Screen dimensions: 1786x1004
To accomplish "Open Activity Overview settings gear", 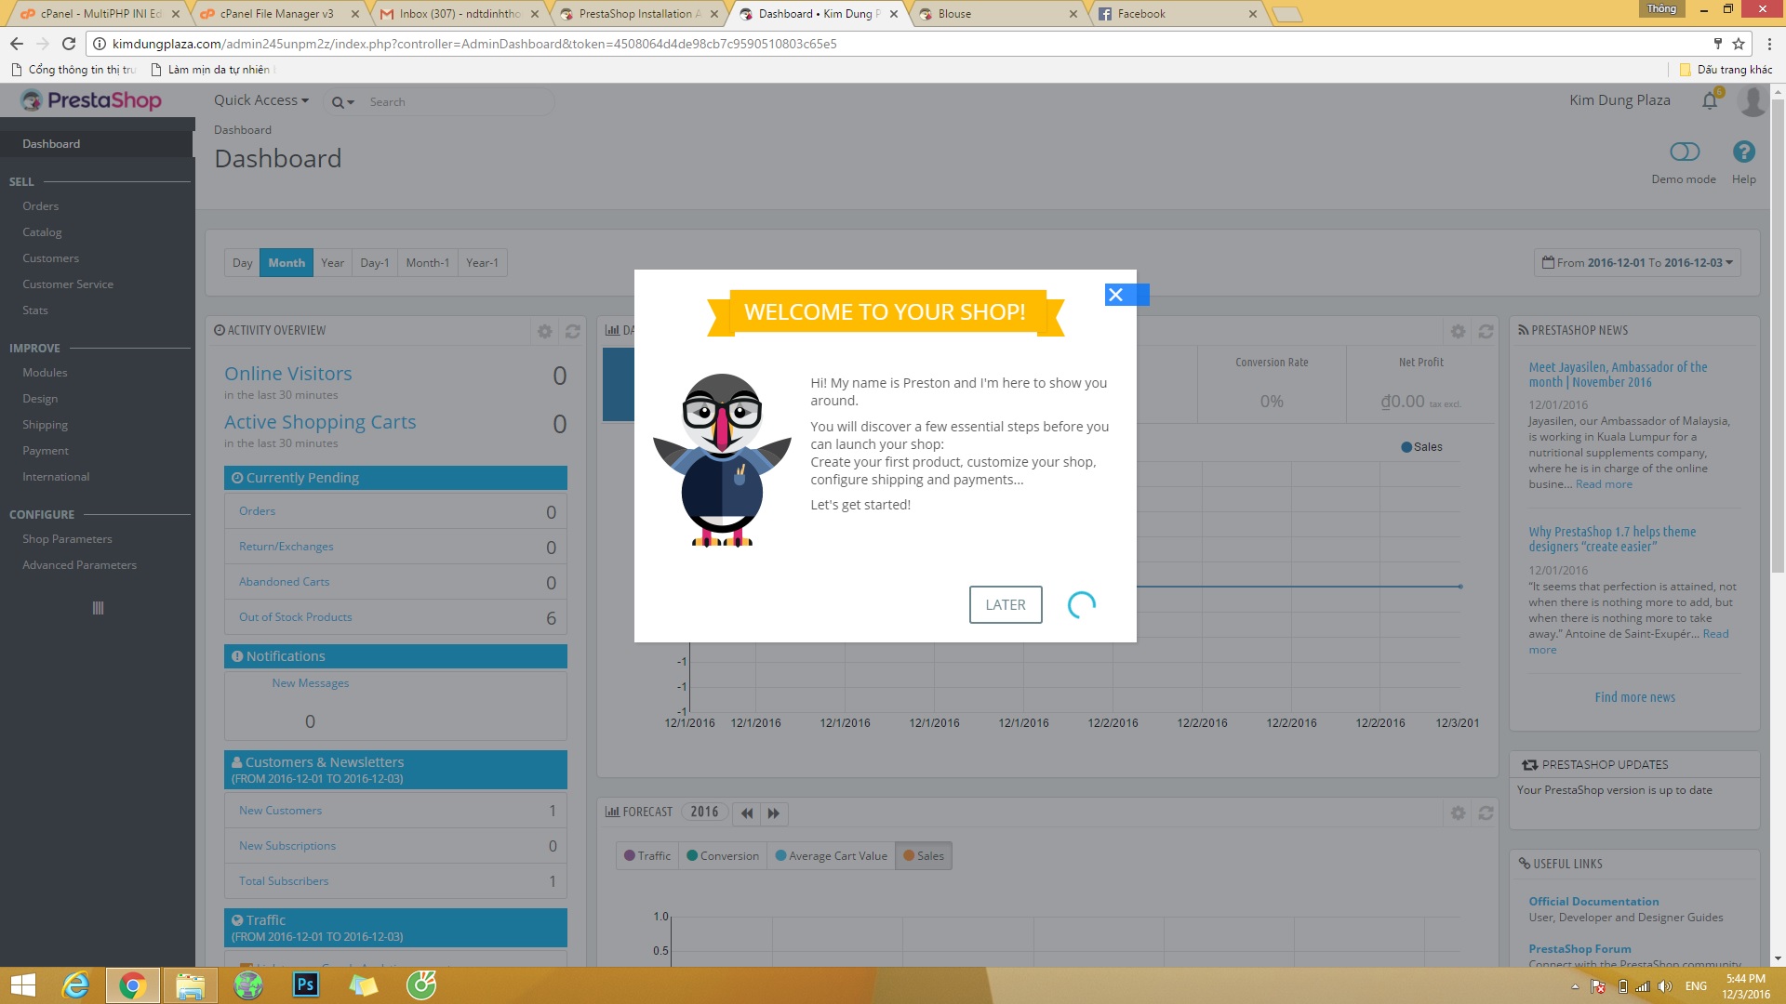I will [x=545, y=331].
